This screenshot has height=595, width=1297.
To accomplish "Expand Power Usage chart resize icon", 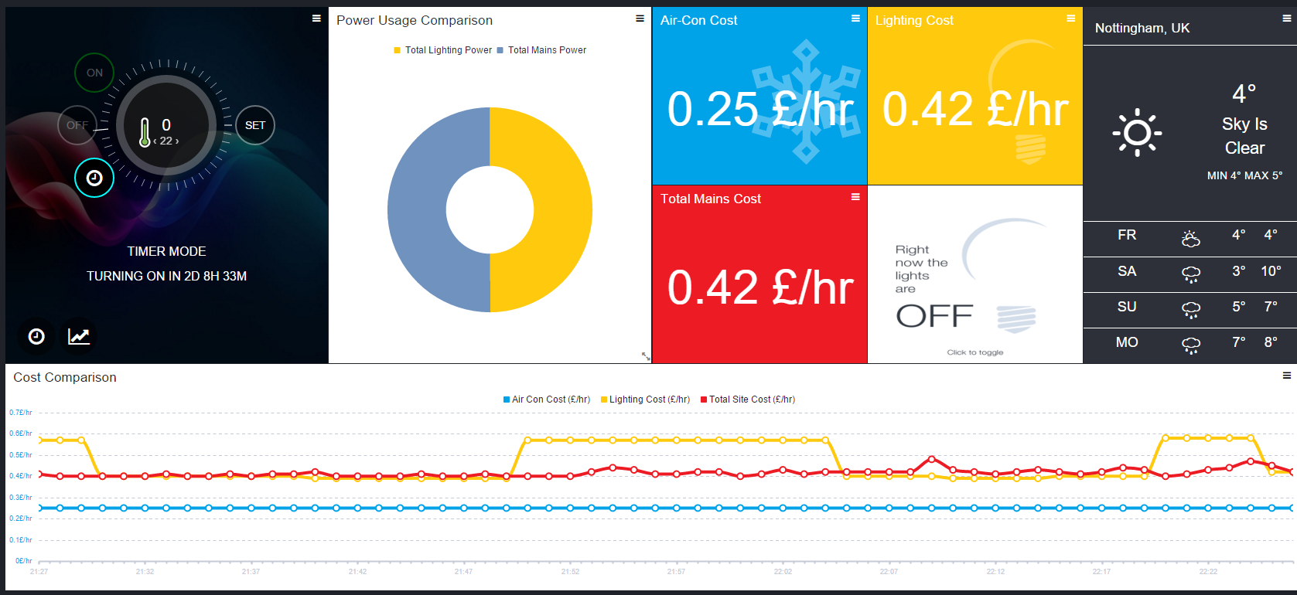I will pos(646,356).
